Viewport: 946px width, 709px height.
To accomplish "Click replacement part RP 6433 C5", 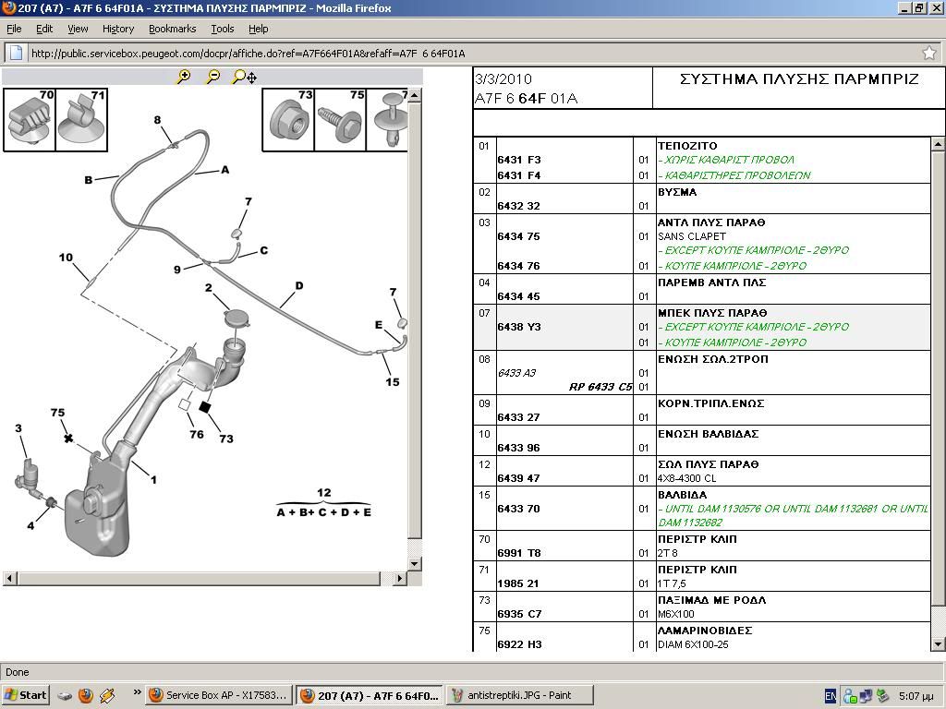I will [600, 387].
